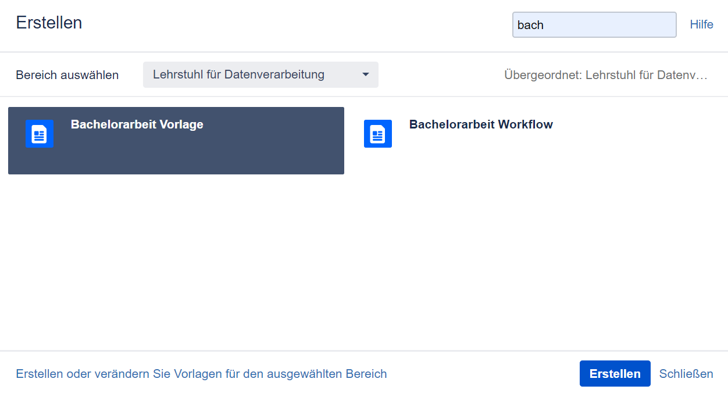This screenshot has height=393, width=728.
Task: Click the Übergeordnet parent page text
Action: click(605, 75)
